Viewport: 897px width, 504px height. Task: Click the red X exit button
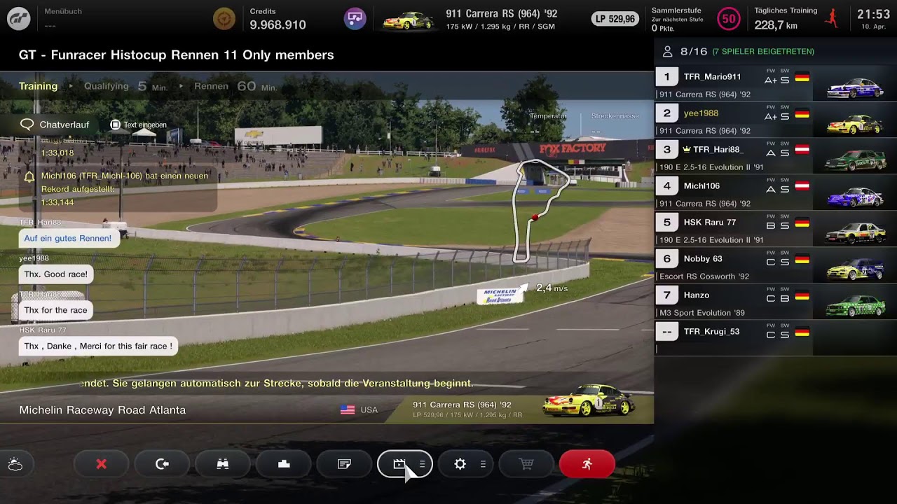point(102,464)
